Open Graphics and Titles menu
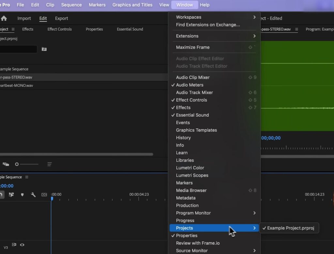The width and height of the screenshot is (334, 254). coord(132,5)
